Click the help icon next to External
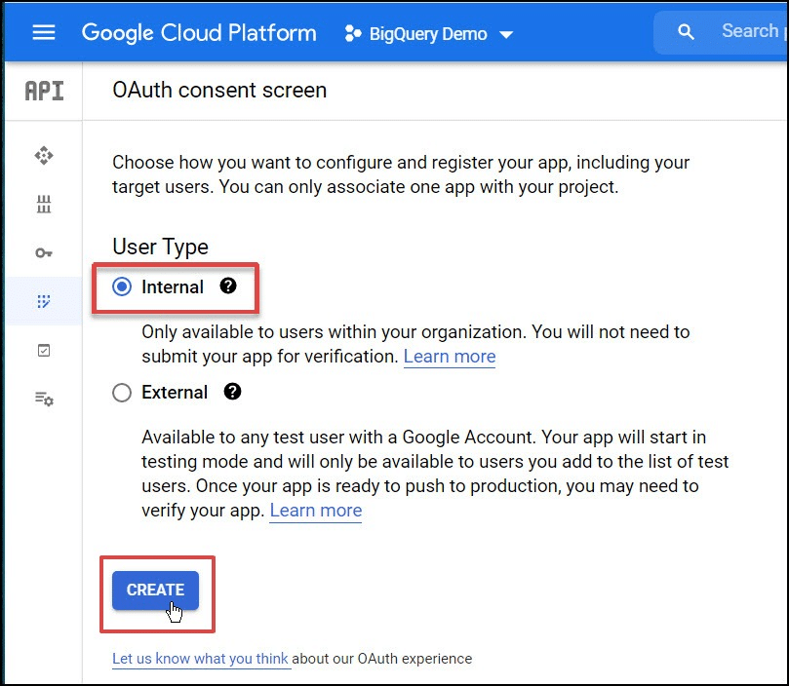Viewport: 789px width, 686px height. pos(232,392)
